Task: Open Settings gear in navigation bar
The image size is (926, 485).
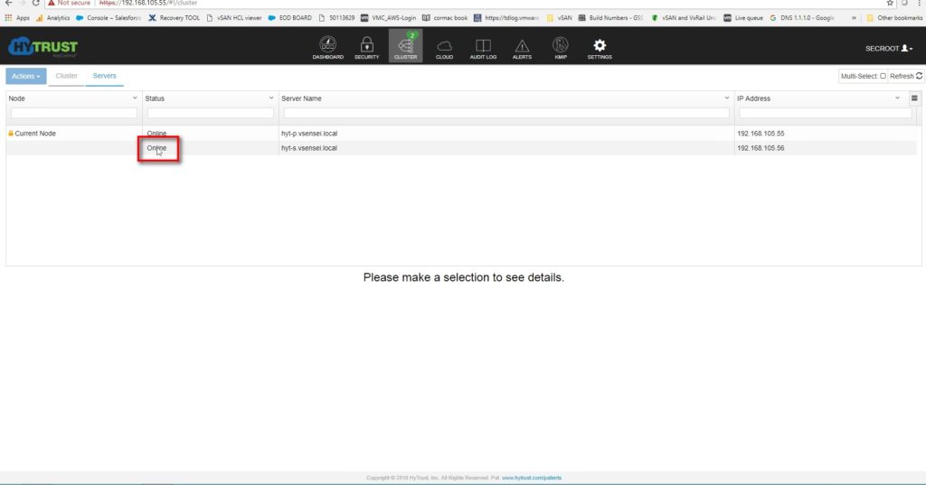Action: point(599,48)
